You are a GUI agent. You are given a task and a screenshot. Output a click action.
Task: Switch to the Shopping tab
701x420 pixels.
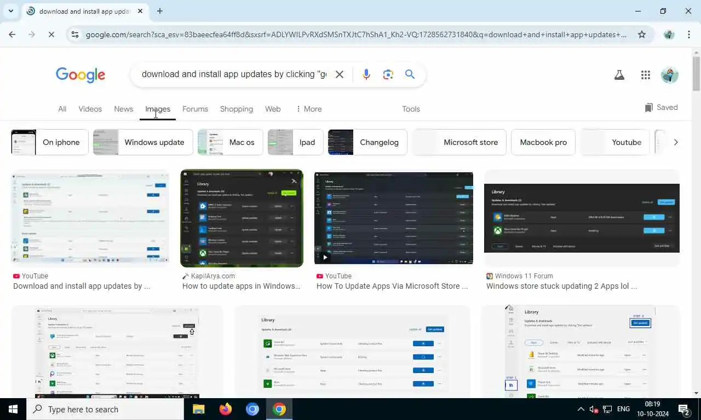click(237, 109)
